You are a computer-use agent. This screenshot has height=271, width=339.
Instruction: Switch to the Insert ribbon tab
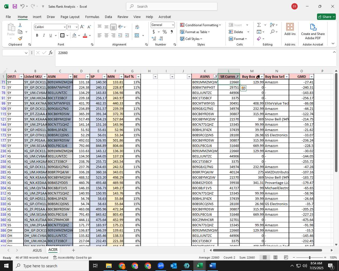(37, 17)
